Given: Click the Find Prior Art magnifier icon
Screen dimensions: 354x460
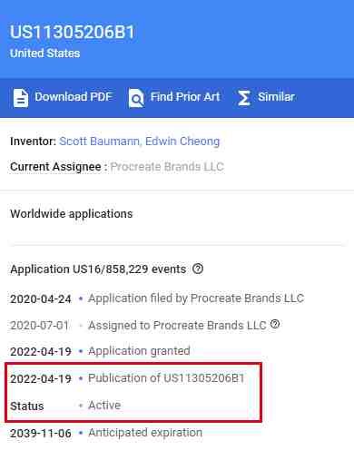Looking at the screenshot, I should [136, 98].
